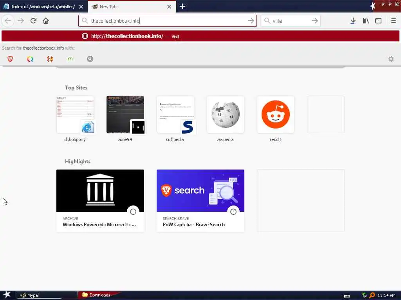
Task: Switch to Mypal taskbar button
Action: tap(47, 295)
